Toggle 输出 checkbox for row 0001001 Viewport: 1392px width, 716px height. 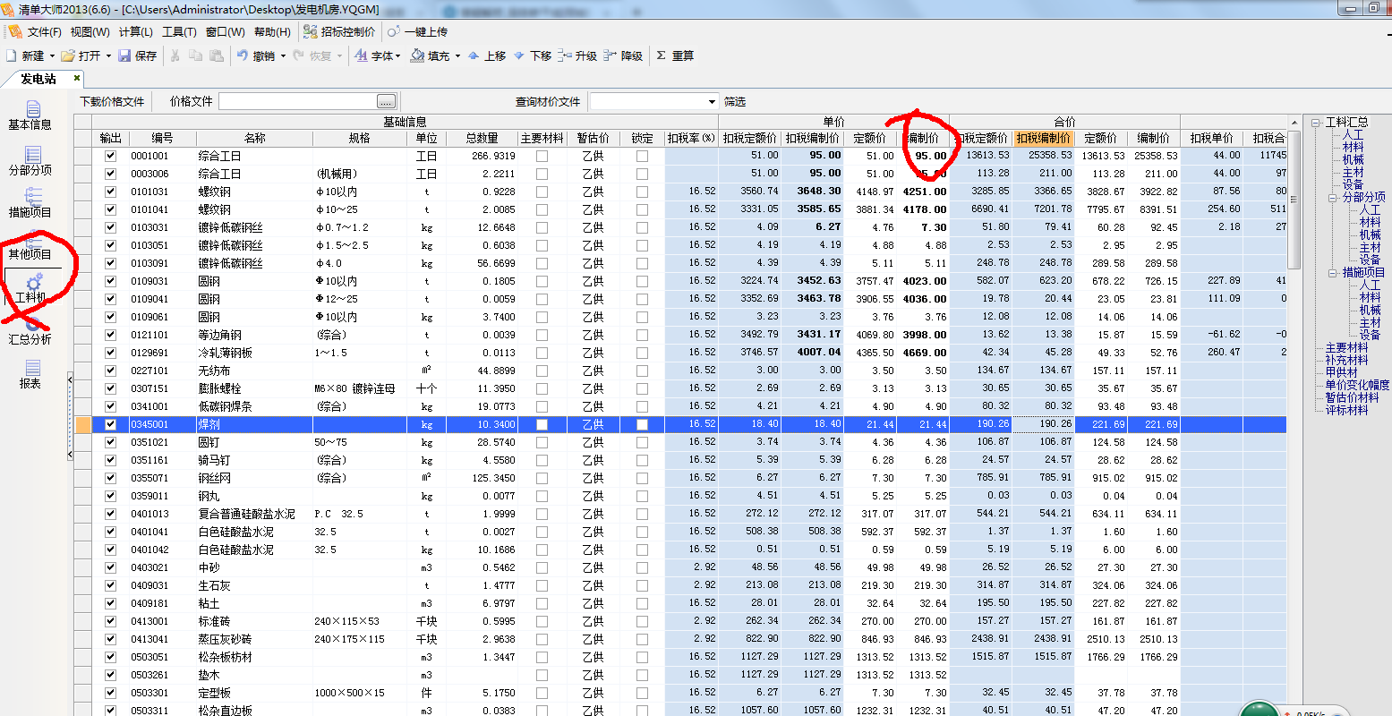(111, 156)
